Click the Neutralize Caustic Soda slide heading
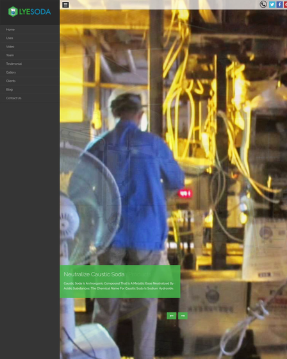Image resolution: width=287 pixels, height=359 pixels. [94, 274]
